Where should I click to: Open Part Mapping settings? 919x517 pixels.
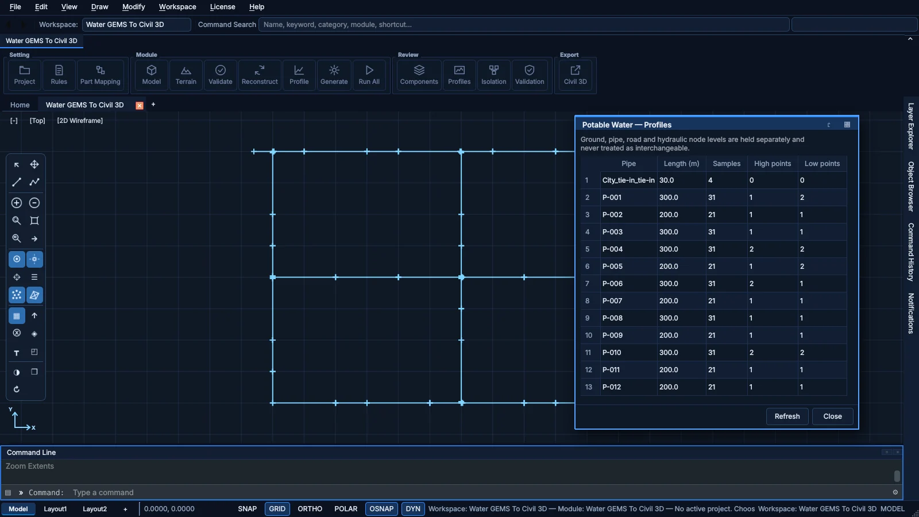tap(101, 75)
